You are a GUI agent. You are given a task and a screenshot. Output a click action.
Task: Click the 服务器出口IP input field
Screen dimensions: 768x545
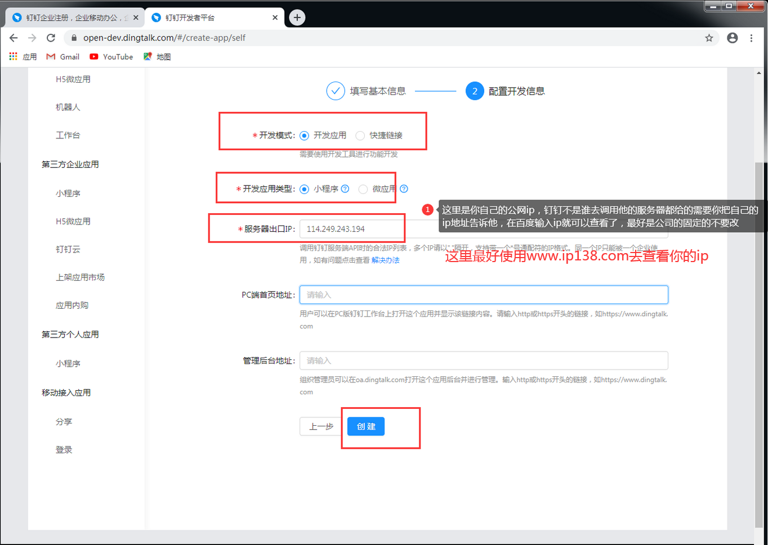pos(484,229)
